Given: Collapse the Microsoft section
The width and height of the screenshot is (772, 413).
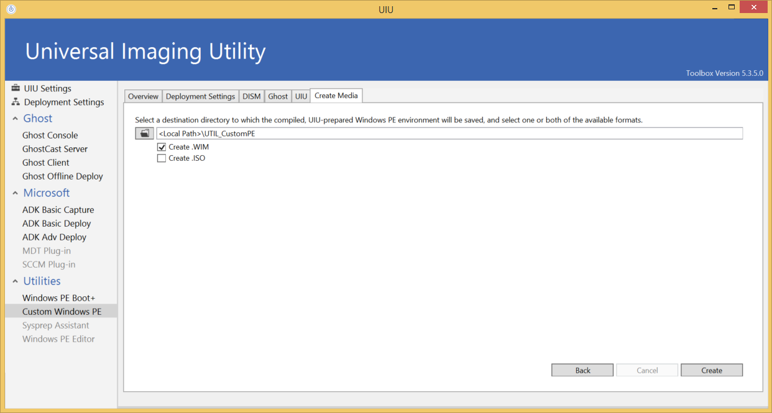Looking at the screenshot, I should [16, 193].
